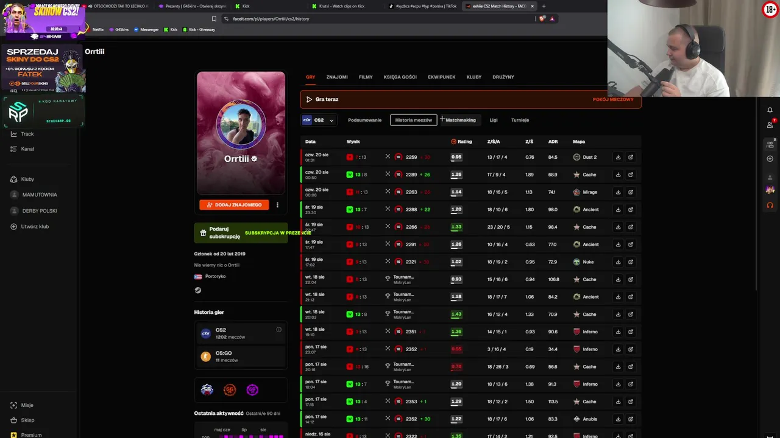Click the browser address bar URL

pyautogui.click(x=271, y=19)
